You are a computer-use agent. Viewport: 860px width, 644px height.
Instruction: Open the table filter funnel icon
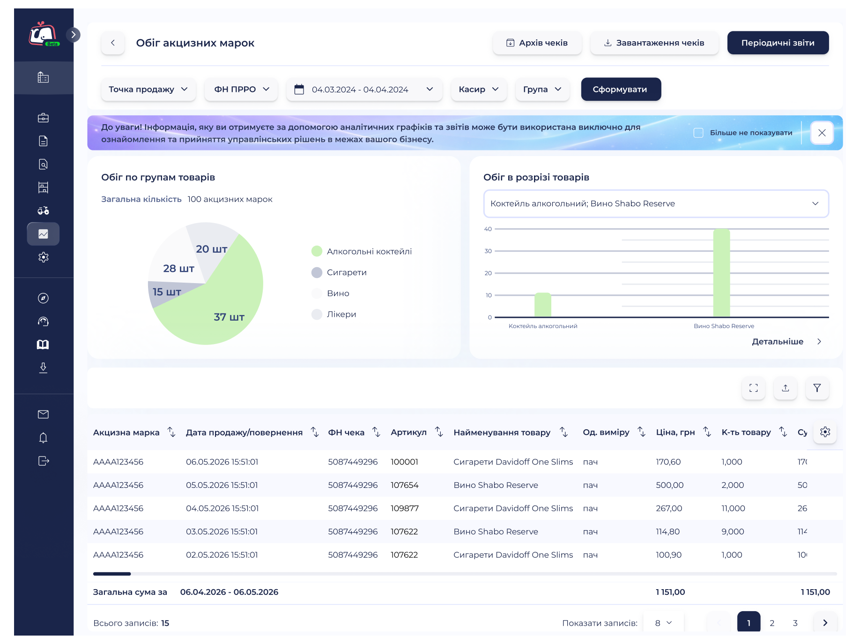[x=817, y=388]
